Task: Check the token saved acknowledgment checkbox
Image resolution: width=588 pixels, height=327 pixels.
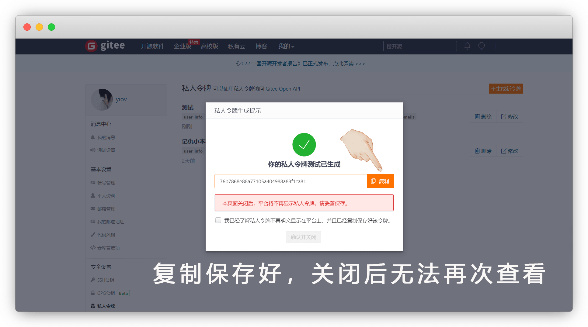Action: (x=218, y=220)
